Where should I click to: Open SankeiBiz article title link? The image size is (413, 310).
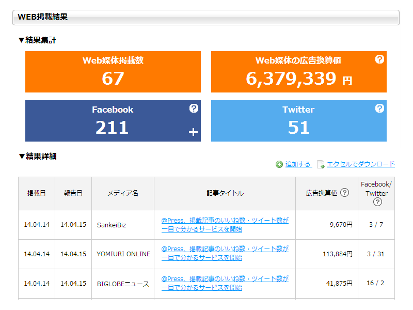point(225,225)
